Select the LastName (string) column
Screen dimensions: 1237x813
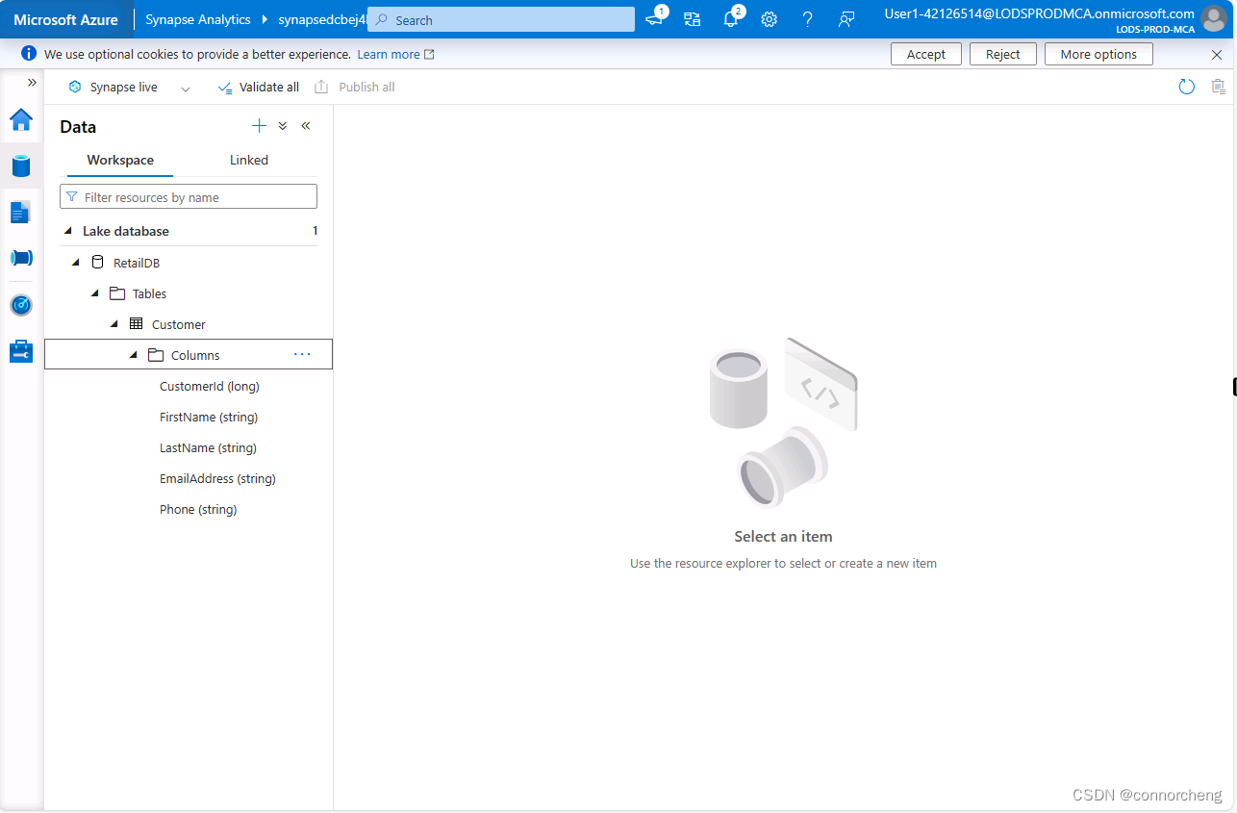click(x=208, y=447)
